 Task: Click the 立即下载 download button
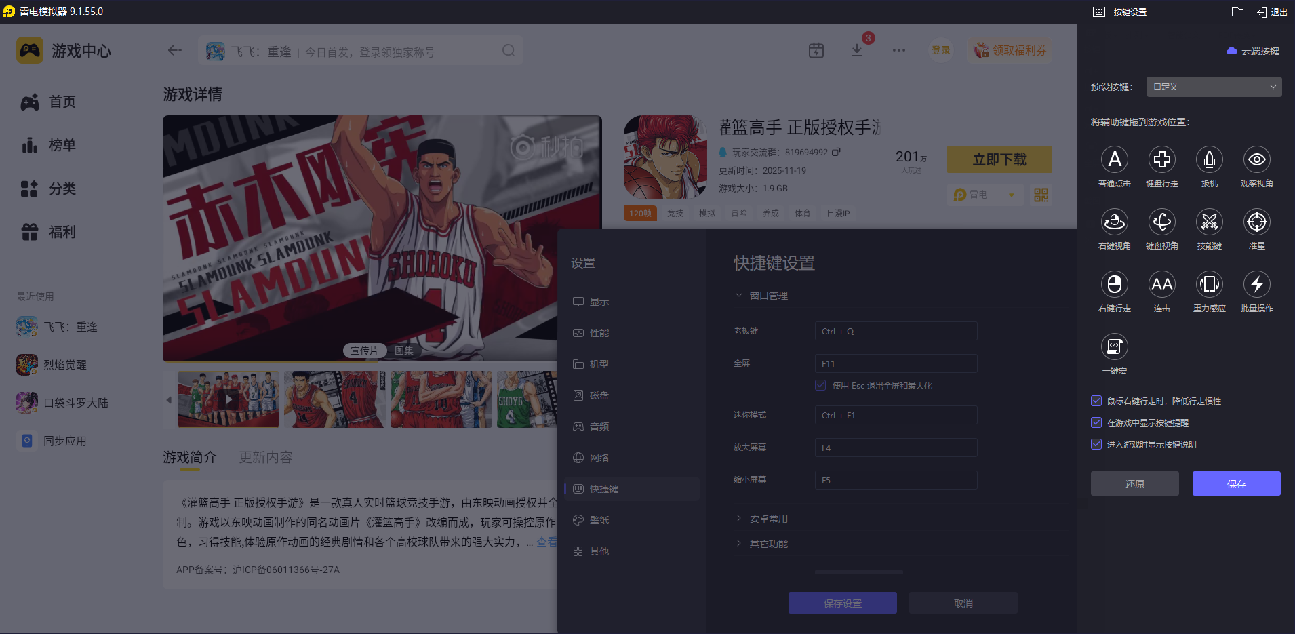point(999,159)
